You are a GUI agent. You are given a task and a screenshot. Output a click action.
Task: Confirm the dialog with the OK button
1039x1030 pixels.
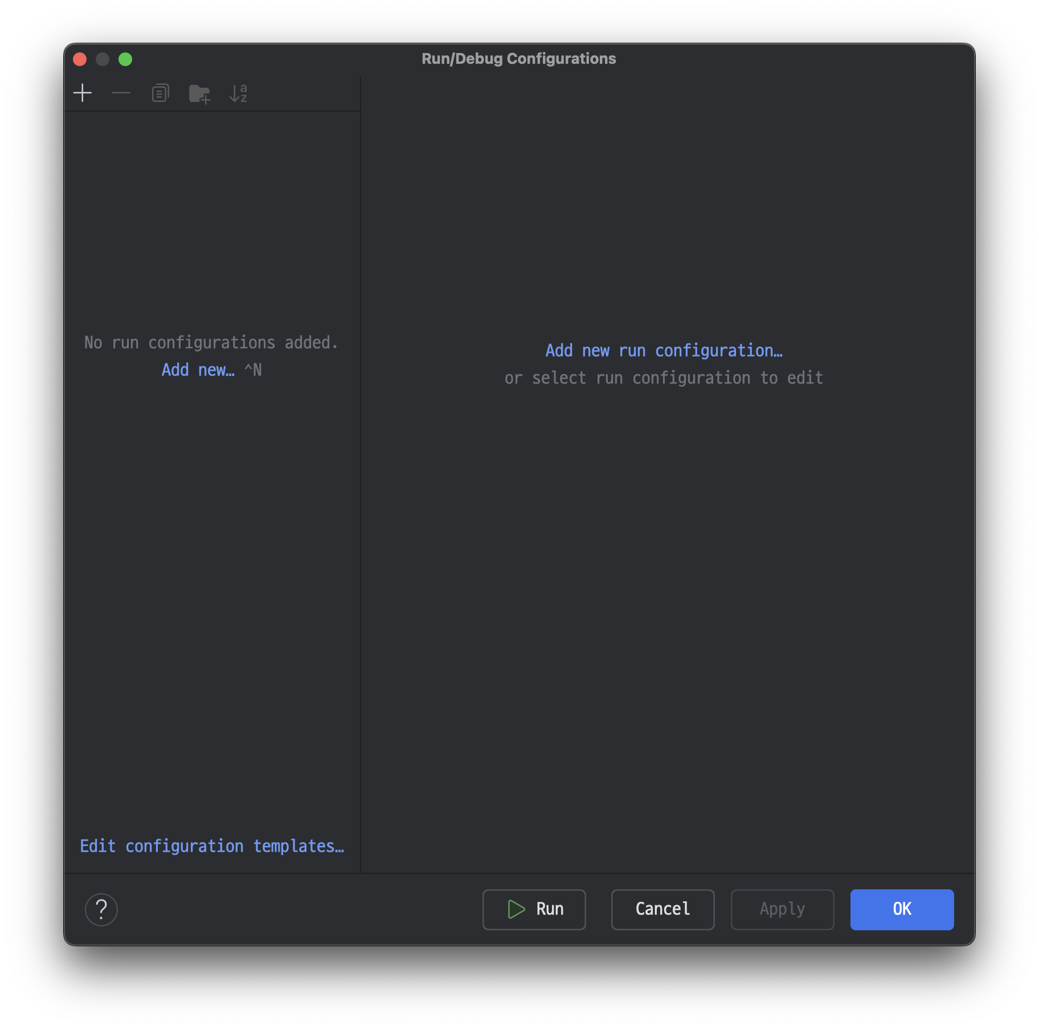coord(902,909)
